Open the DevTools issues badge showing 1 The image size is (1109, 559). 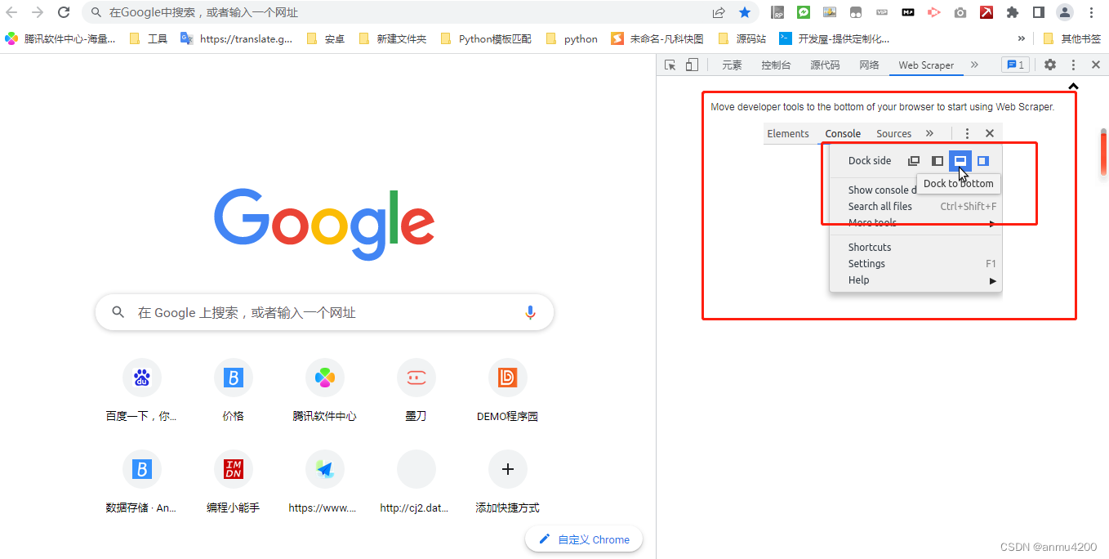tap(1015, 65)
